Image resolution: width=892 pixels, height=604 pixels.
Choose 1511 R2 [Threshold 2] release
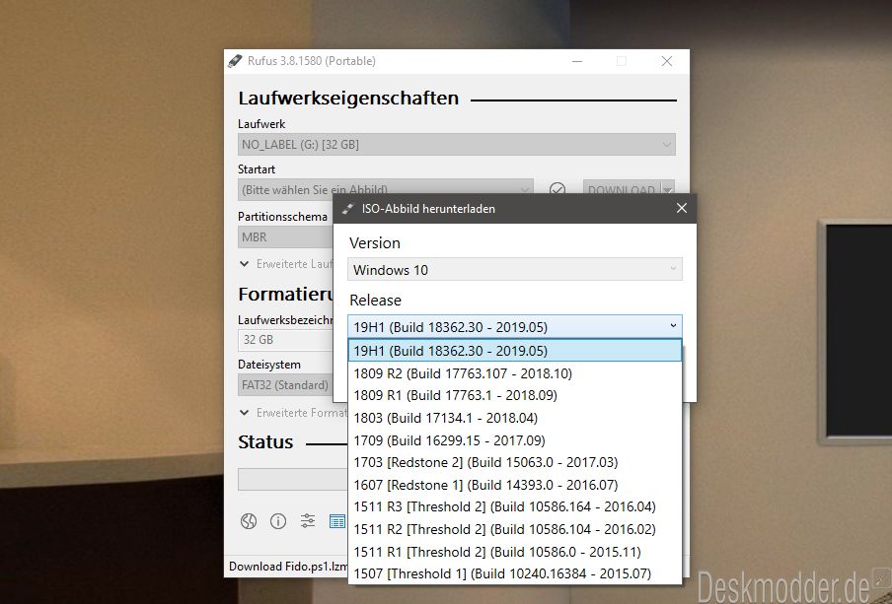point(515,529)
